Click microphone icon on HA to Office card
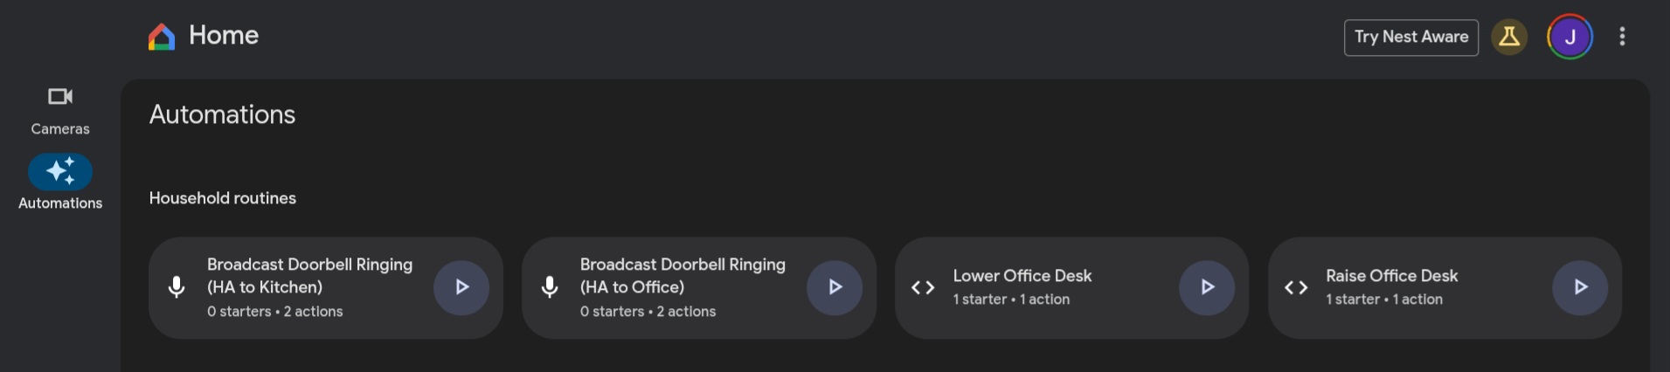 click(x=550, y=287)
